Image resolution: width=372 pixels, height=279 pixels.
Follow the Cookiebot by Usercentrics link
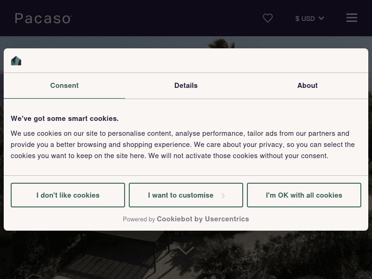pos(203,219)
